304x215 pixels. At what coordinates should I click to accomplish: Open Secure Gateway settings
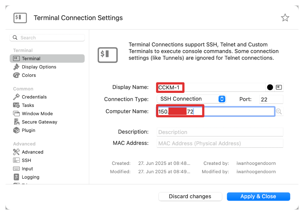pyautogui.click(x=39, y=122)
